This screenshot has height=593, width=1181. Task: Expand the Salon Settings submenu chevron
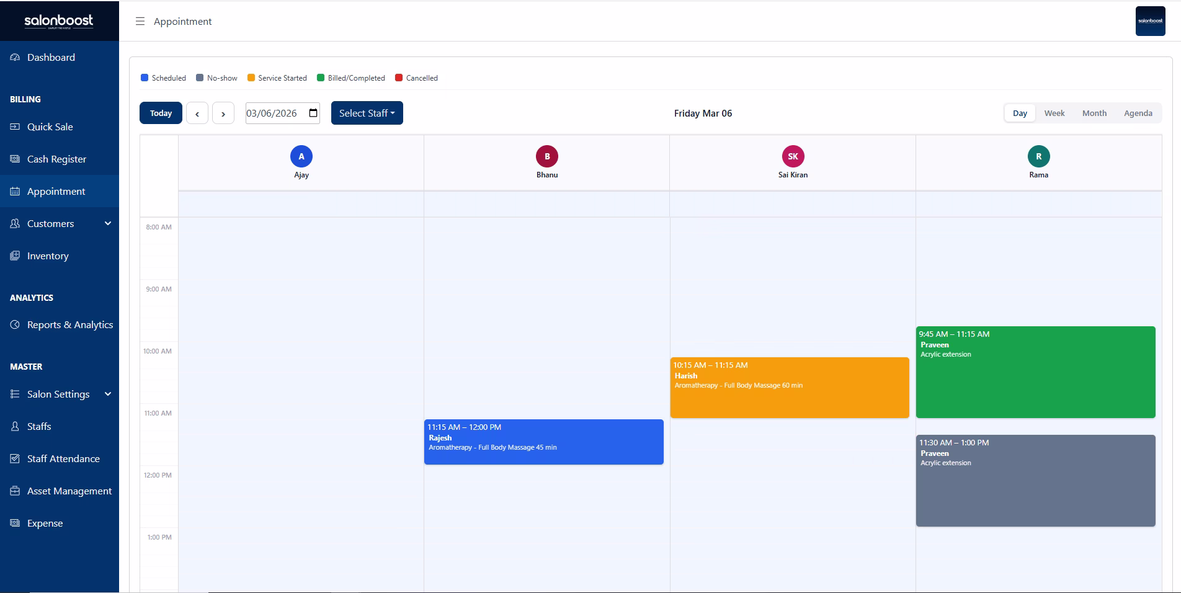(108, 394)
